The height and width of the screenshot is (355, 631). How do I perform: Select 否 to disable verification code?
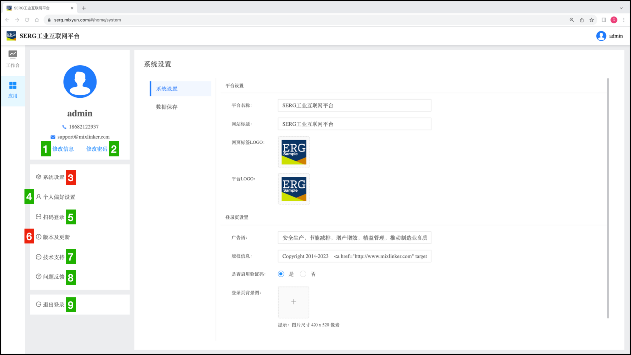click(x=303, y=274)
